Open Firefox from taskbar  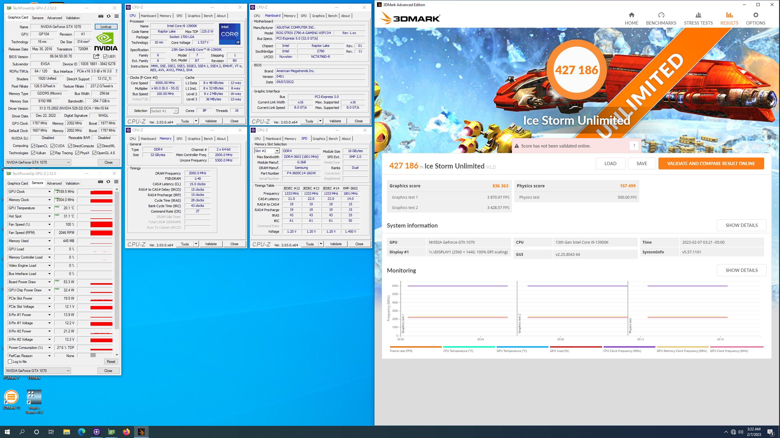tap(126, 432)
